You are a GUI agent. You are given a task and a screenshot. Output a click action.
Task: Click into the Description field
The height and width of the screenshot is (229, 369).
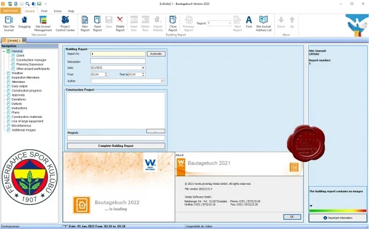(x=118, y=61)
